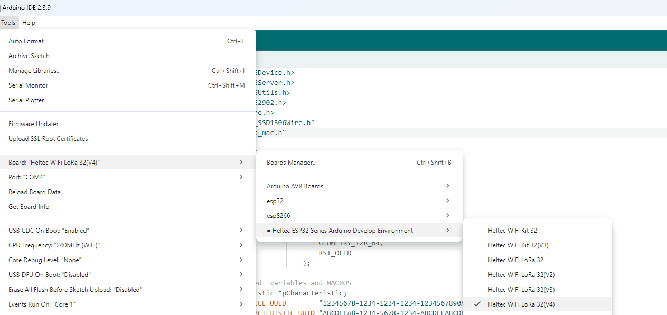Screen dimensions: 667x315
Task: Expand the Arduino AVR Boards submenu
Action: (359, 186)
